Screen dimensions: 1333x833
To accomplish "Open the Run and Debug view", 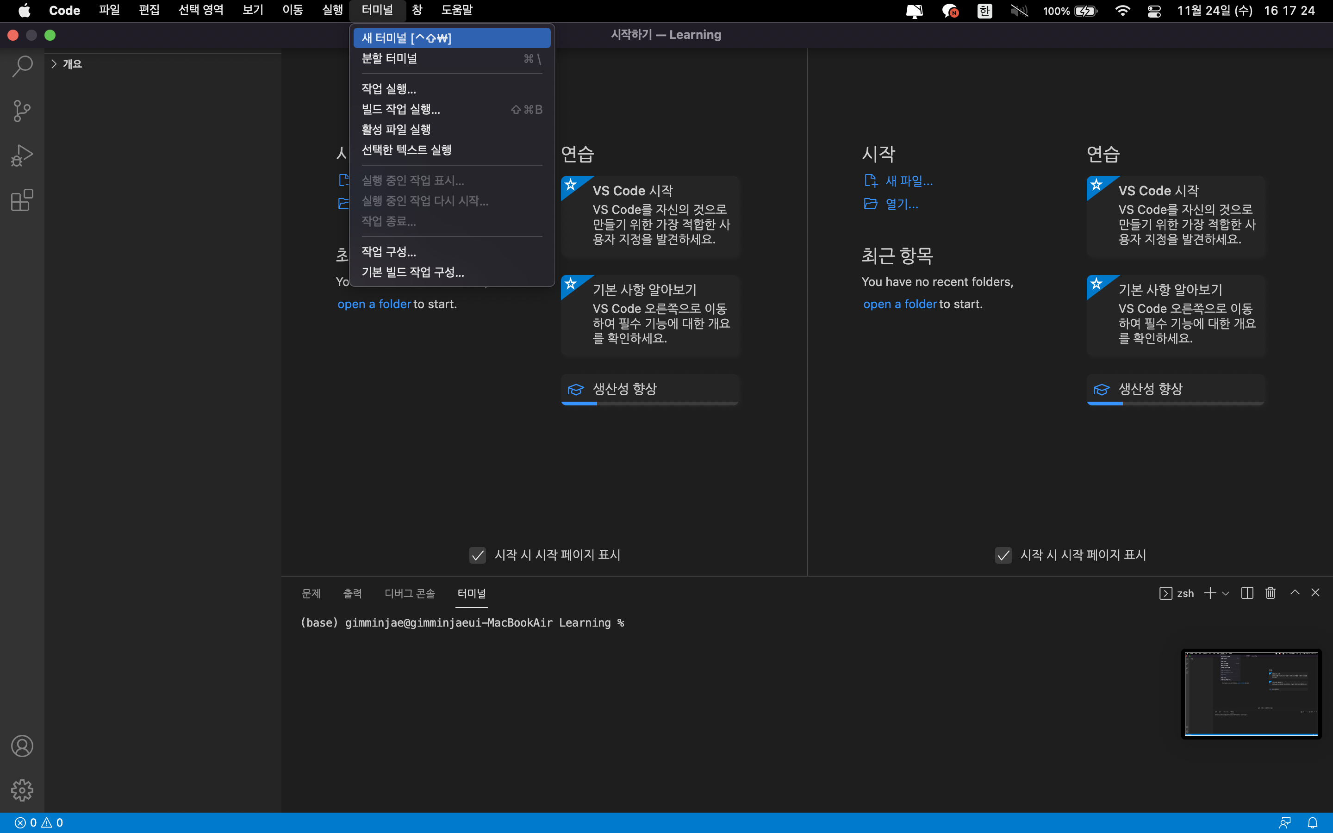I will (22, 156).
